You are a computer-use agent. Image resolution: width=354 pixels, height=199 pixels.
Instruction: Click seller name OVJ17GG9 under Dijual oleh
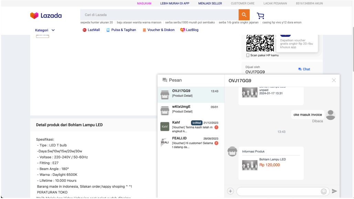click(x=255, y=72)
